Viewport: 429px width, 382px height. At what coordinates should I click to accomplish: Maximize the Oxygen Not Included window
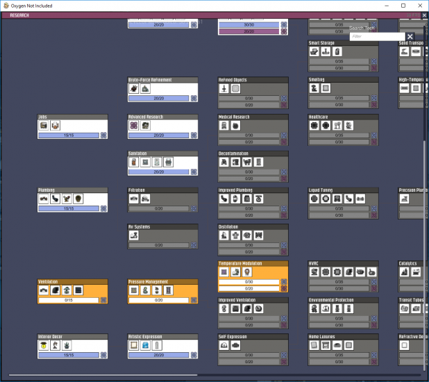click(x=403, y=6)
